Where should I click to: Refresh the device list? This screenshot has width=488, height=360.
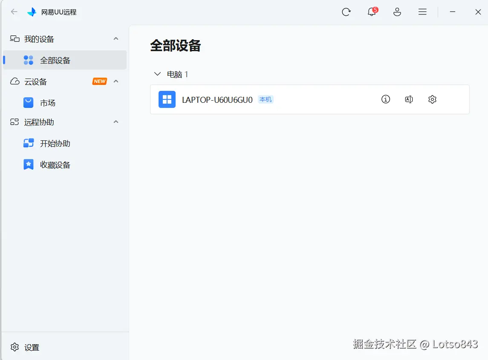(346, 12)
